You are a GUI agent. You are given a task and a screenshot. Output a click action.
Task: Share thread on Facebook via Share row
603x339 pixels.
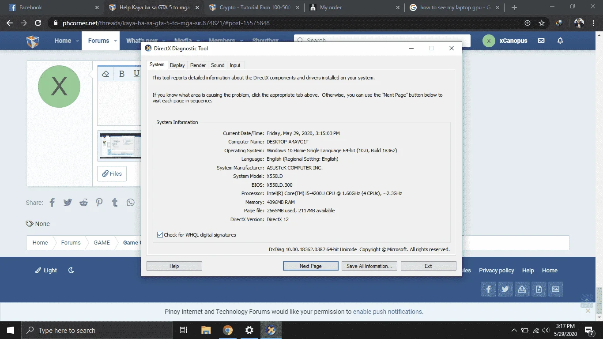[52, 203]
